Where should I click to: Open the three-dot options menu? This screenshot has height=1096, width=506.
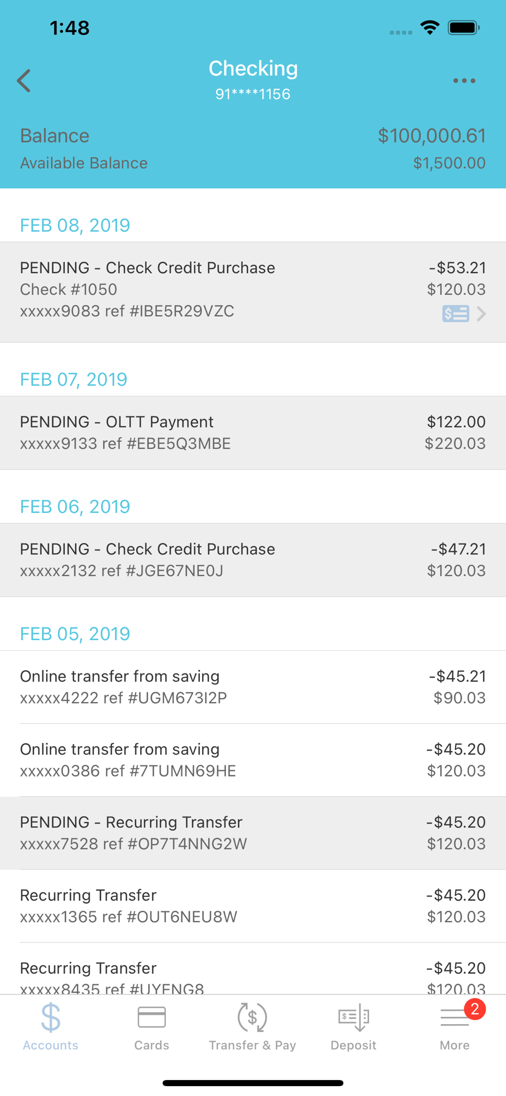click(x=464, y=81)
